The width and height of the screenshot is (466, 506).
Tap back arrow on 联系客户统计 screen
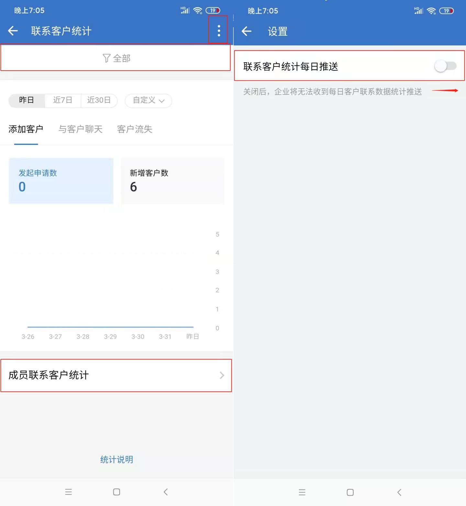pos(13,31)
